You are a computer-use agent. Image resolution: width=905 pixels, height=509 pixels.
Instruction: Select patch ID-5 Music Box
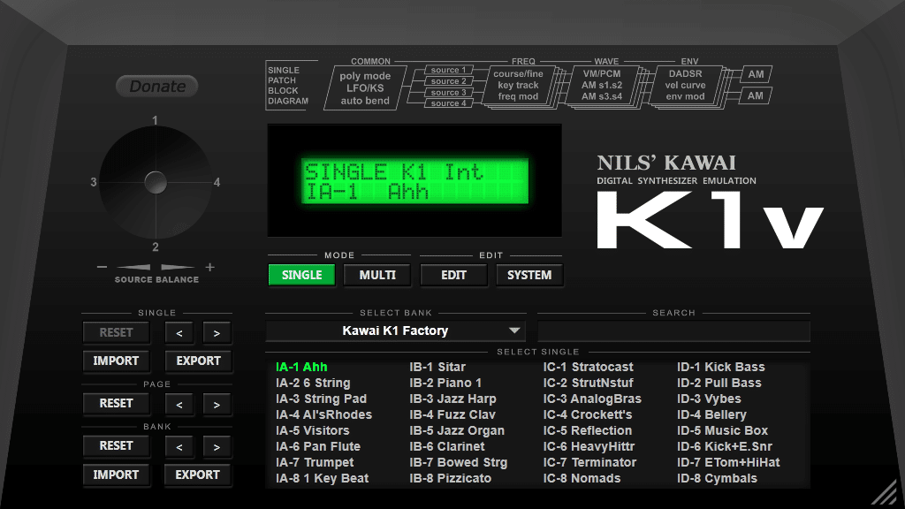(x=723, y=430)
